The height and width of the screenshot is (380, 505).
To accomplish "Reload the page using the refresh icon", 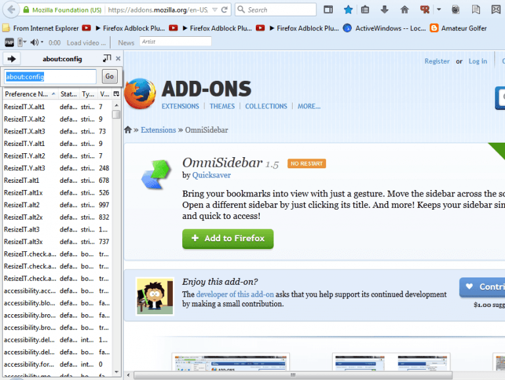I will pos(225,10).
